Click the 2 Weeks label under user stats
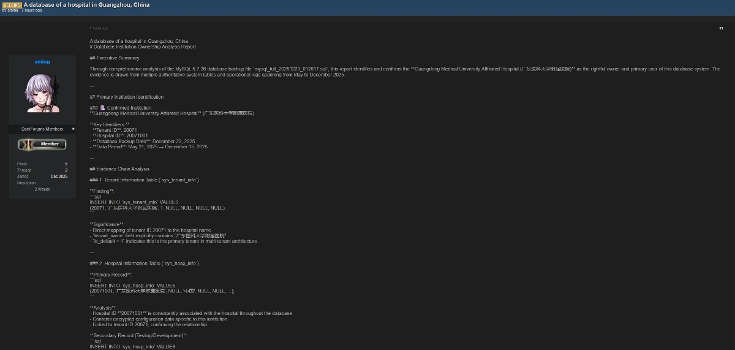This screenshot has height=350, width=735. [x=42, y=189]
